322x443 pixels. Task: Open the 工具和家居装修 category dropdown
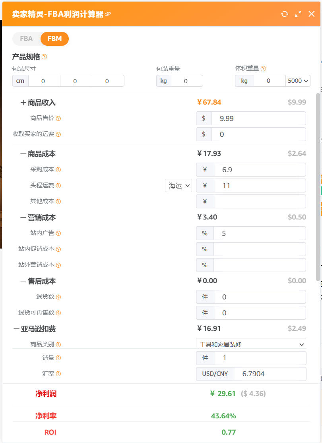coord(251,344)
